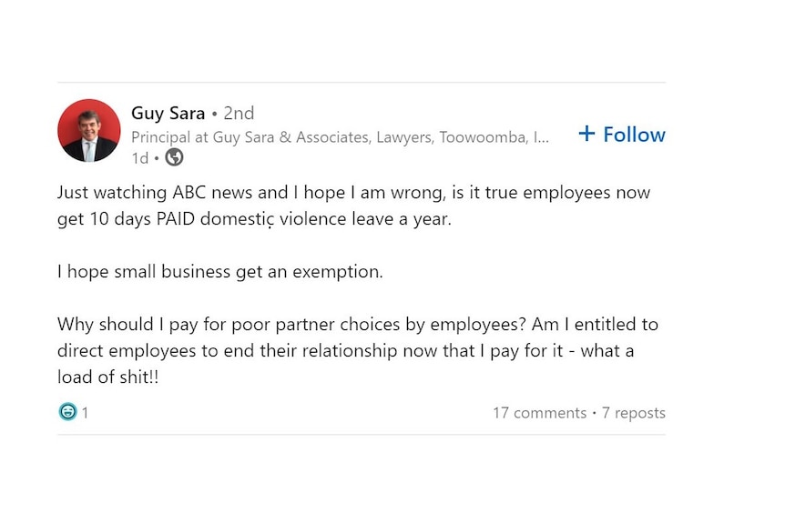Open the funny reaction emoji icon

(67, 412)
